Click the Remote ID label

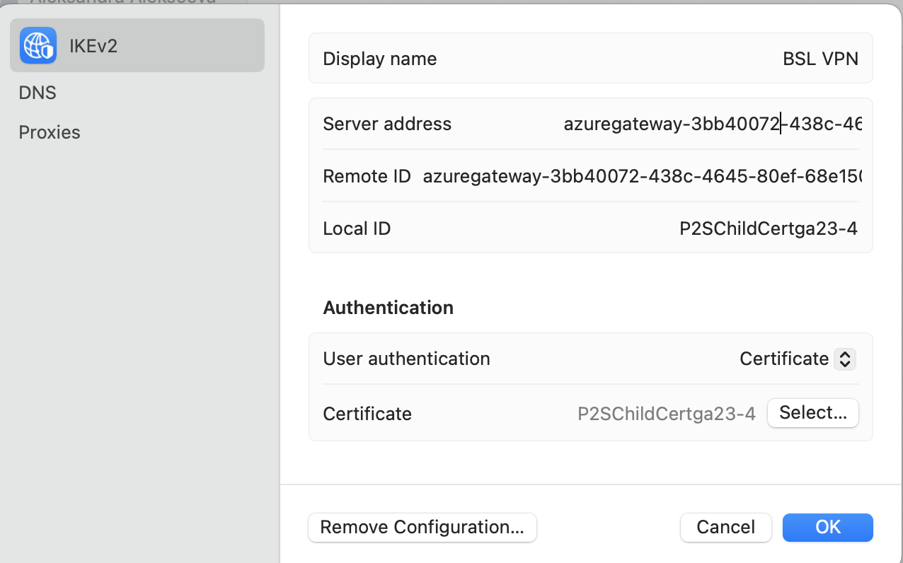coord(367,176)
